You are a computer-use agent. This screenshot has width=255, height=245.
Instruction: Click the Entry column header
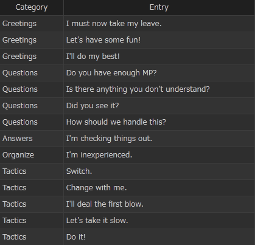coord(159,7)
